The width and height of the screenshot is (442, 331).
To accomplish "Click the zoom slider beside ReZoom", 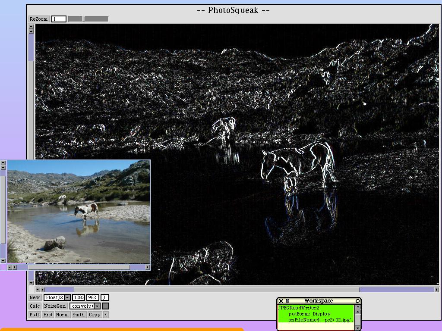I will [88, 19].
